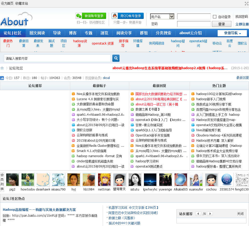The height and width of the screenshot is (226, 249).
Task: Click the blue search magnifier button
Action: [116, 58]
